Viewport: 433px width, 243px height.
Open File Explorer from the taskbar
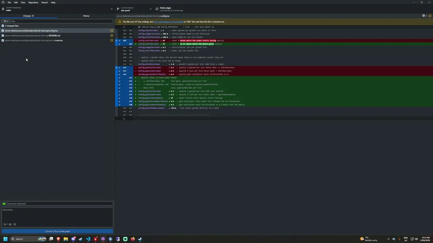click(66, 239)
